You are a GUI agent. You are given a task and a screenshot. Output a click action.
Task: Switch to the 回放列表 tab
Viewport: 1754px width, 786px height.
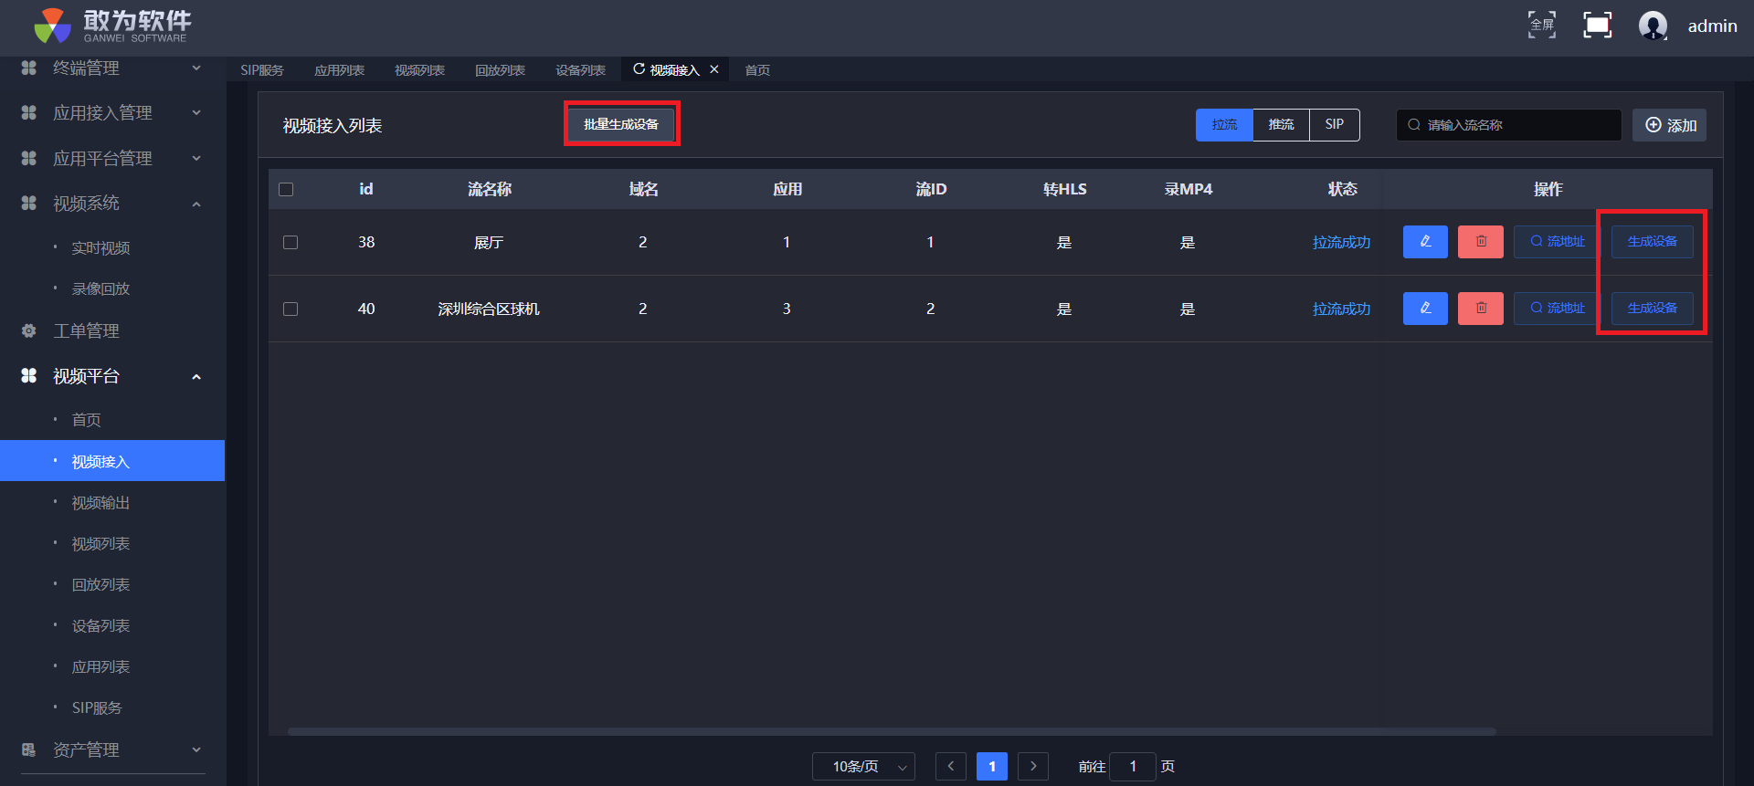[x=500, y=70]
